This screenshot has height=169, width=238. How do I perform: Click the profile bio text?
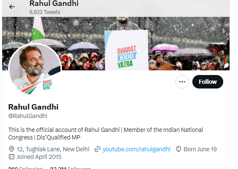point(106,134)
